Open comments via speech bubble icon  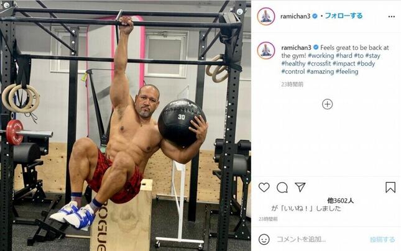click(282, 188)
